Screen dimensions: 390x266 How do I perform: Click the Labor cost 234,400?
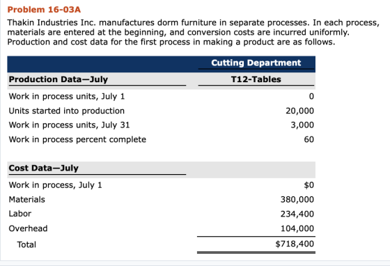click(297, 214)
